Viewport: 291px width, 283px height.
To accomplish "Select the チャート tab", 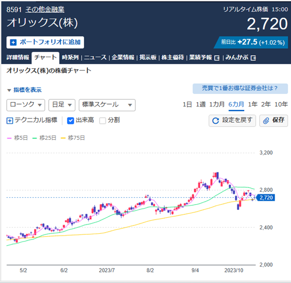I will (x=45, y=58).
